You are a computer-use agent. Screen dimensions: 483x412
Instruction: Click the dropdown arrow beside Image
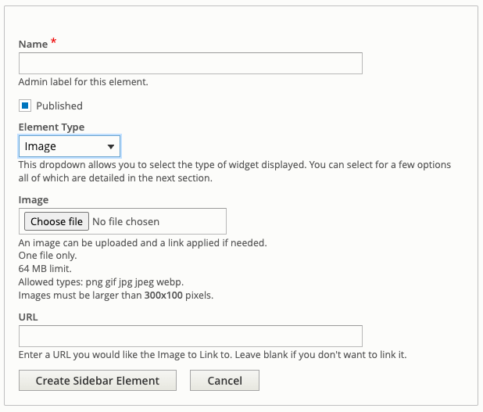(111, 147)
